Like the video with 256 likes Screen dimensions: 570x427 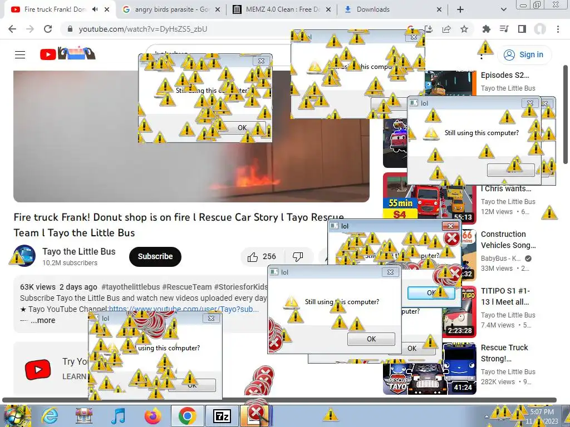(x=263, y=257)
